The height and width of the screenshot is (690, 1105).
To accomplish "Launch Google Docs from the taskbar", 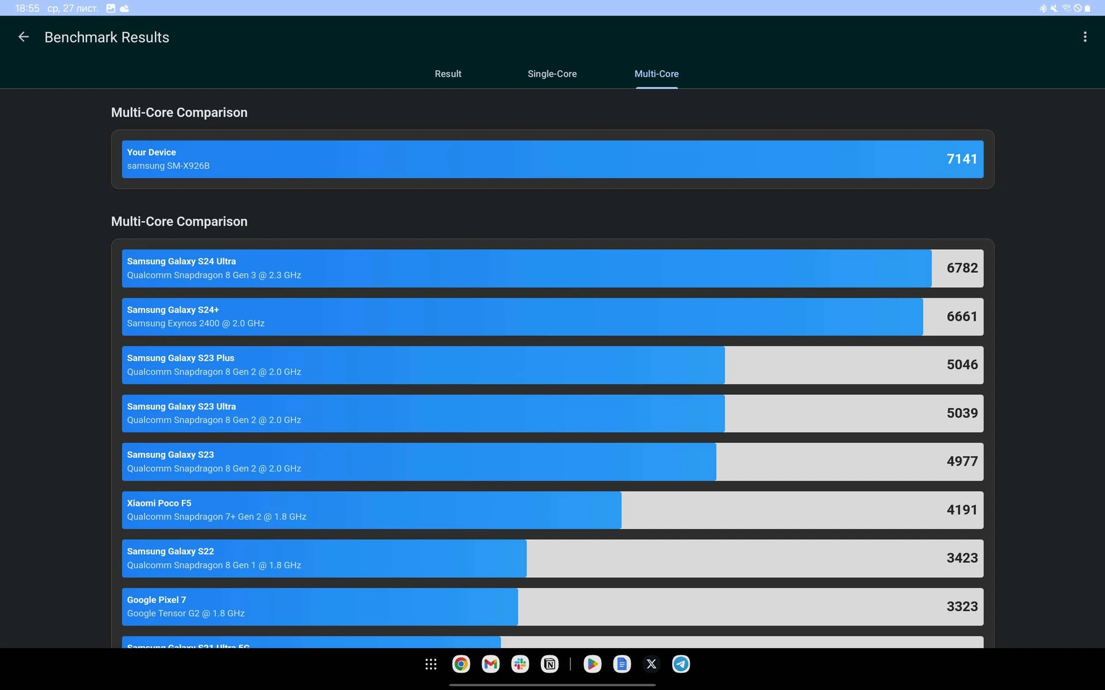I will click(622, 664).
